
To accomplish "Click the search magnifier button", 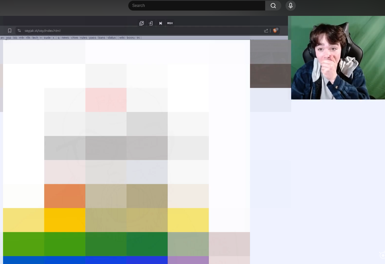I will [x=273, y=6].
